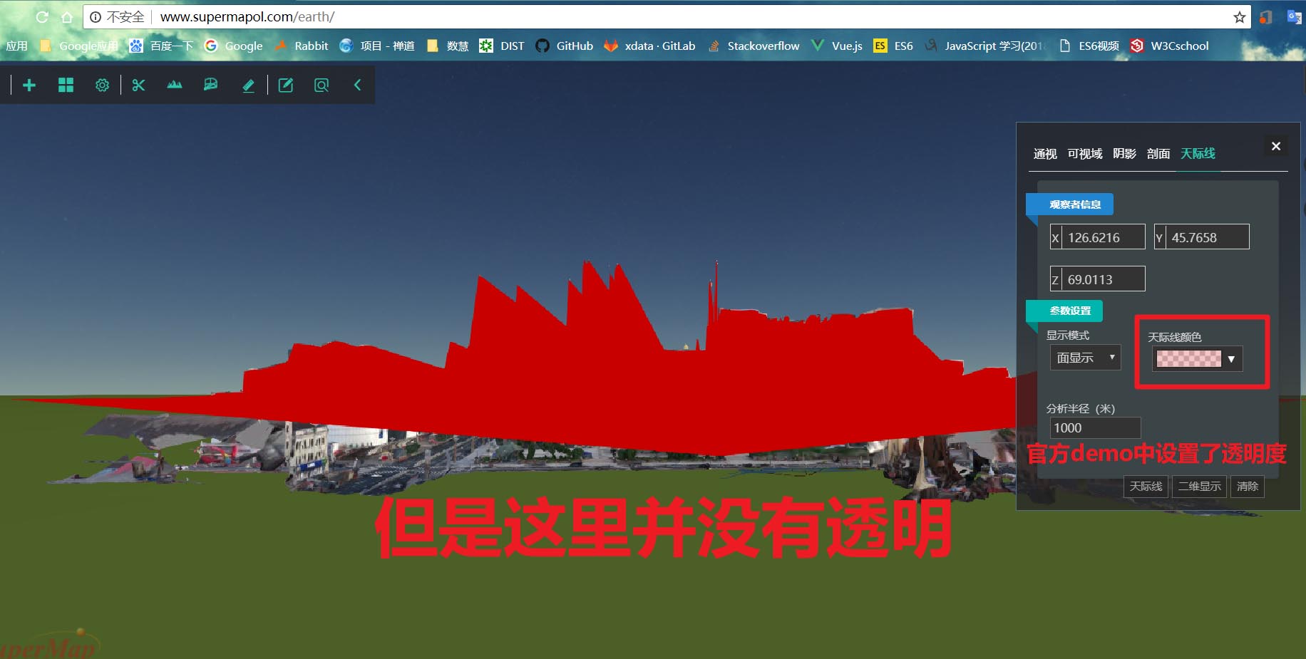Bookmark the page with the star icon

[1240, 17]
